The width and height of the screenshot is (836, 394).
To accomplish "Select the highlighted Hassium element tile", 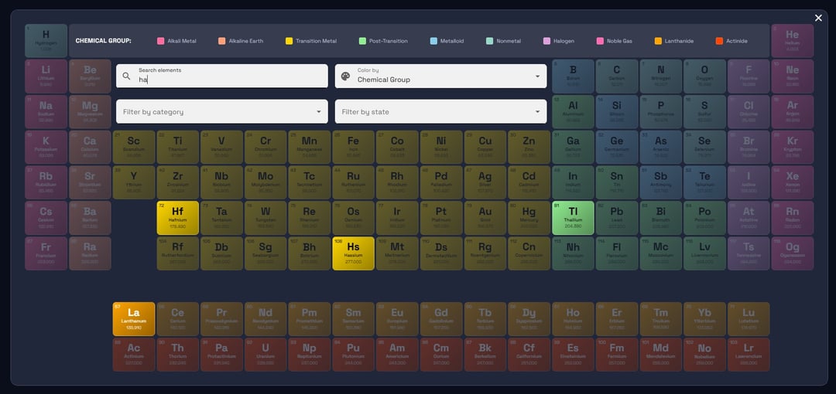I will point(353,253).
